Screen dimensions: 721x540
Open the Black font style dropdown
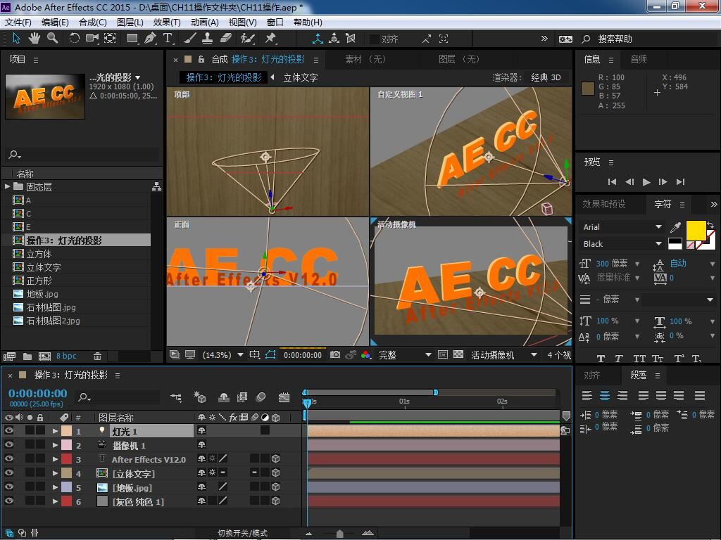(622, 244)
